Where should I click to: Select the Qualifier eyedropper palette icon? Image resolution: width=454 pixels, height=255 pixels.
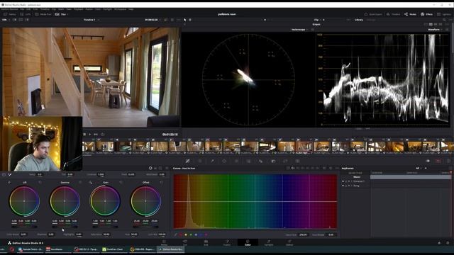[212, 161]
